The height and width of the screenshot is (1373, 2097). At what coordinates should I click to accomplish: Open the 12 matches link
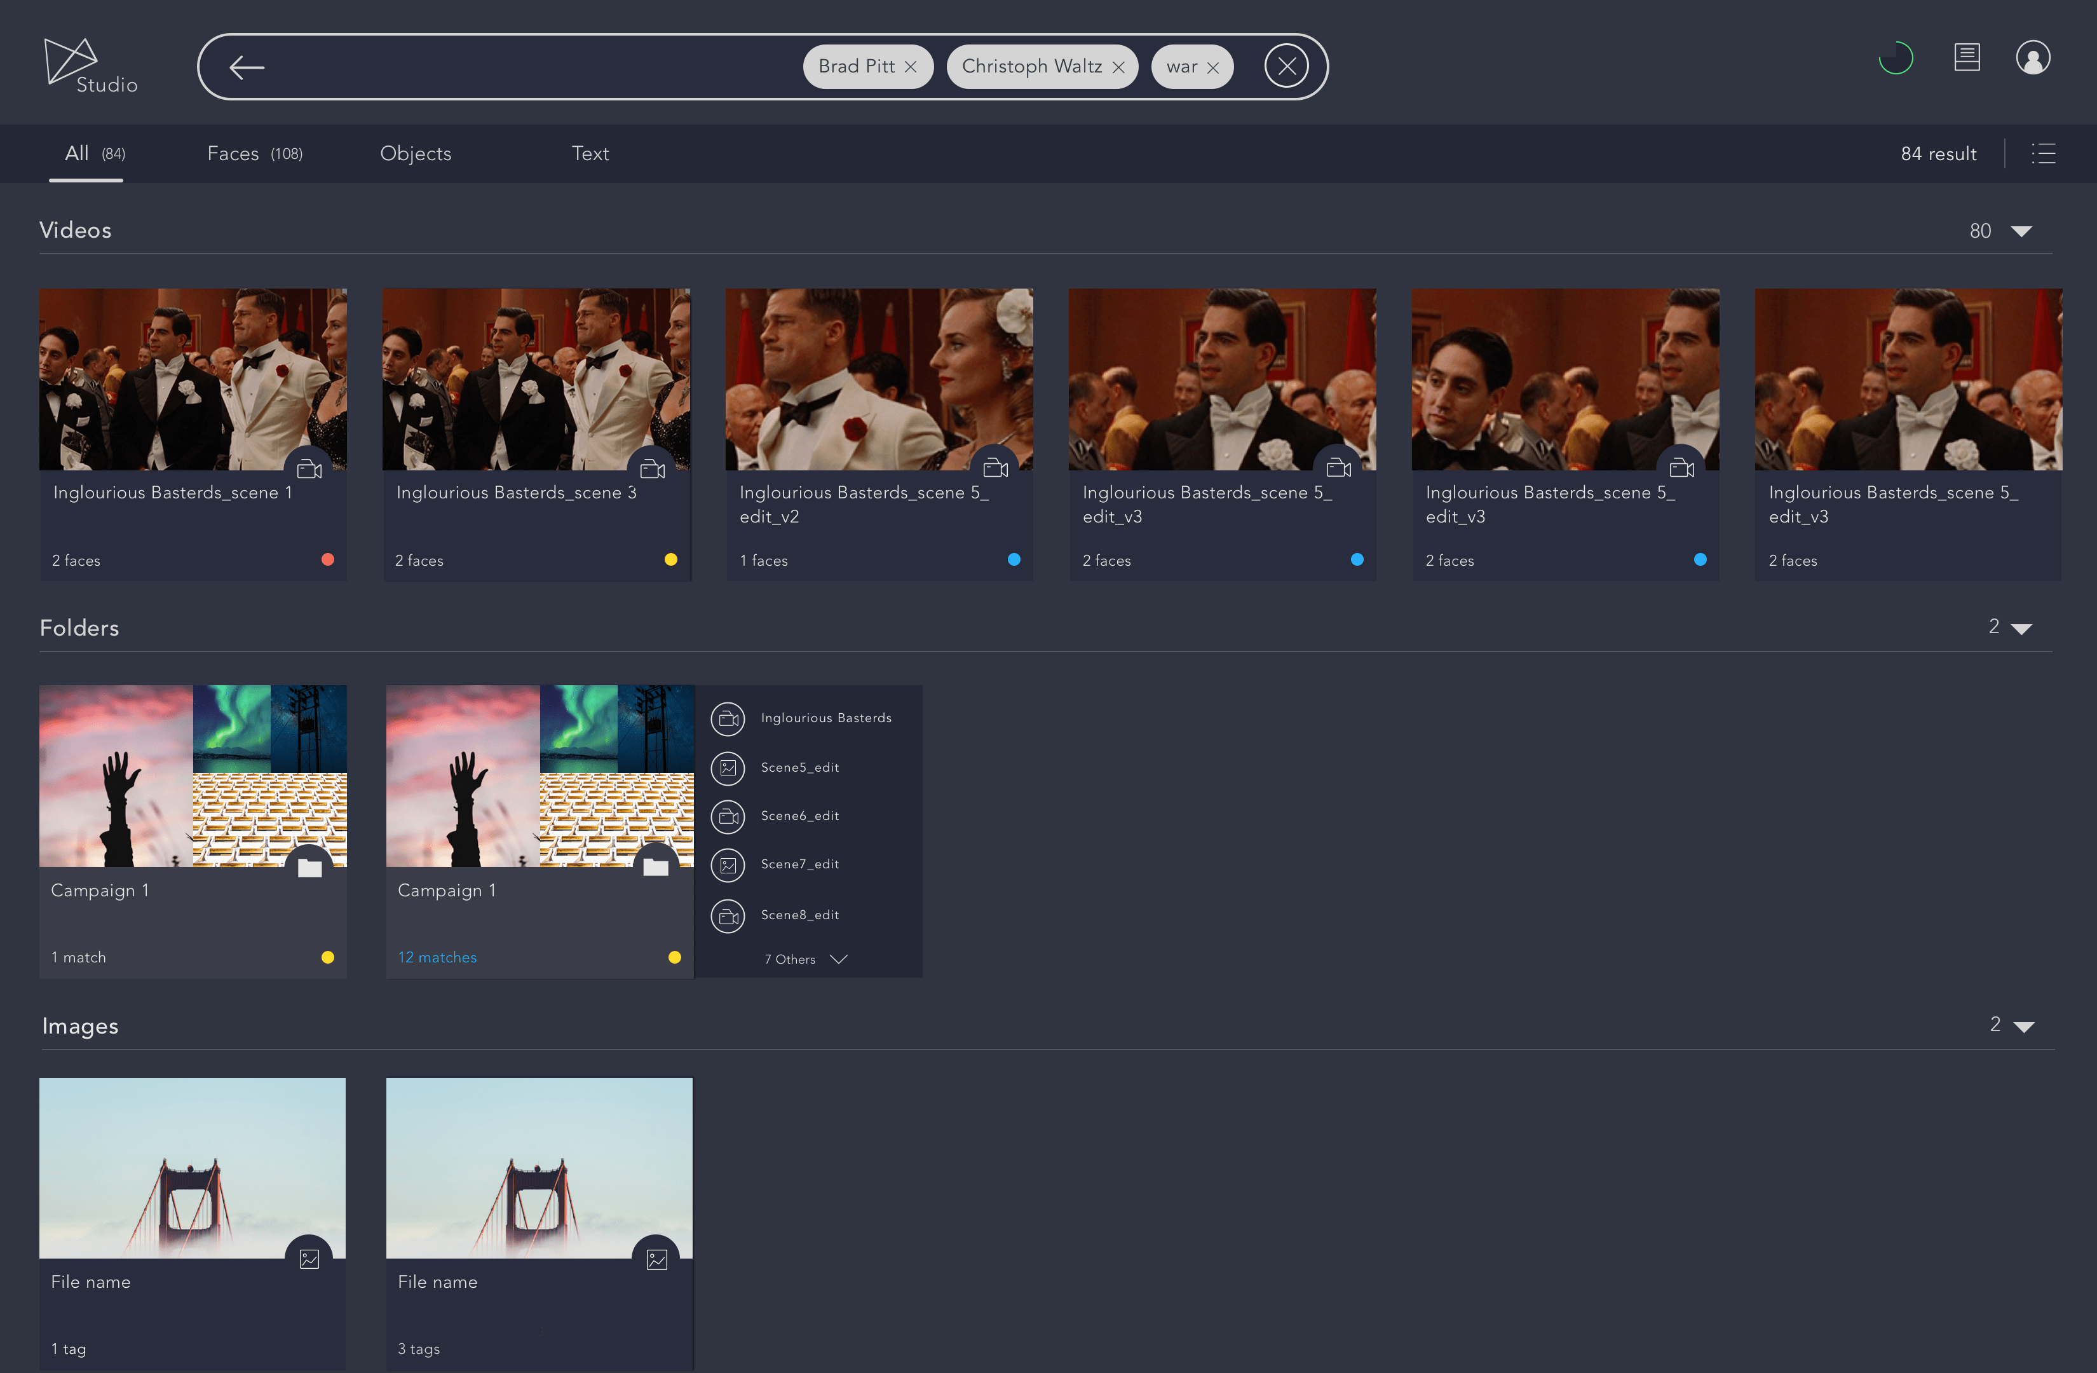[437, 957]
